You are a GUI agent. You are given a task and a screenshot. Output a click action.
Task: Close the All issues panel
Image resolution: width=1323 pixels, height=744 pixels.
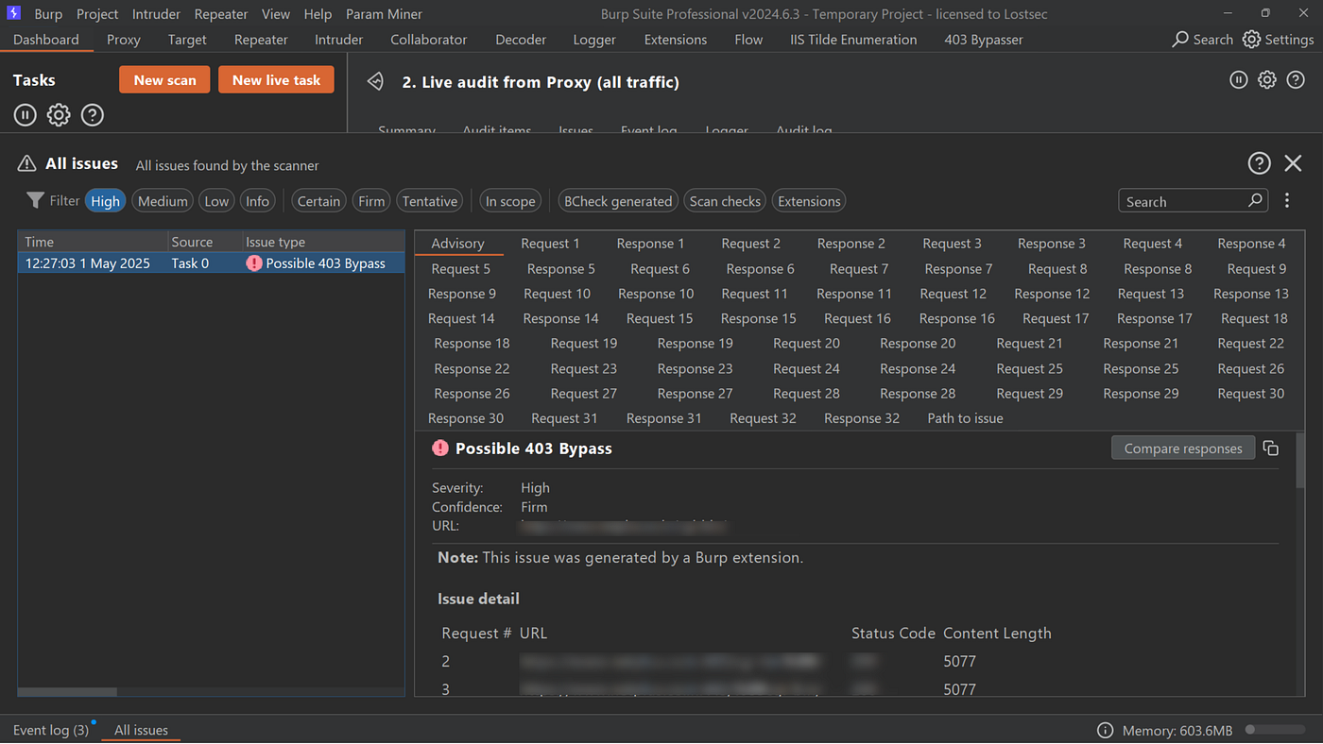tap(1293, 163)
